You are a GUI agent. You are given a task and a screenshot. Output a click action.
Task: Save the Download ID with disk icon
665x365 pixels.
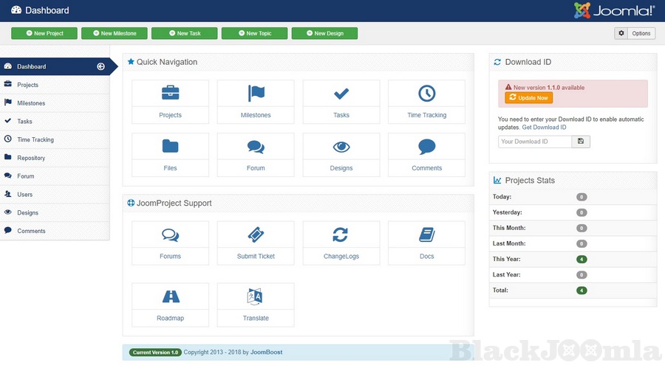[581, 142]
